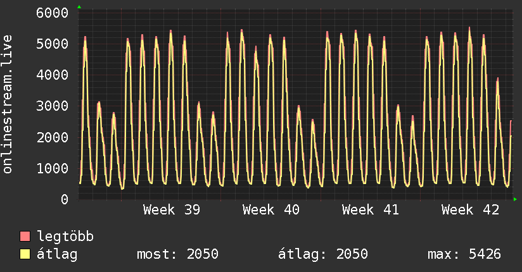Click the 1000 Y-axis value

pos(53,168)
